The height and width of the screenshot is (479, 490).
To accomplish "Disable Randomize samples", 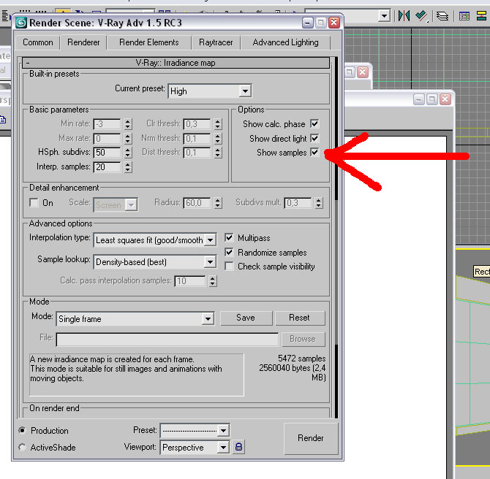I will [x=229, y=252].
